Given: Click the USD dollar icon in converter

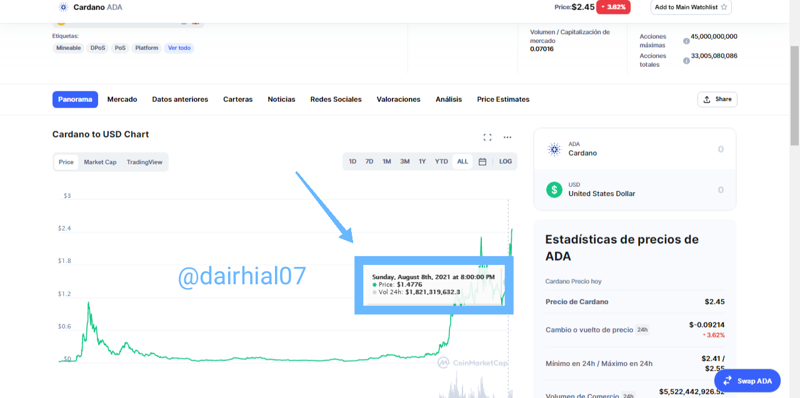Looking at the screenshot, I should (554, 189).
